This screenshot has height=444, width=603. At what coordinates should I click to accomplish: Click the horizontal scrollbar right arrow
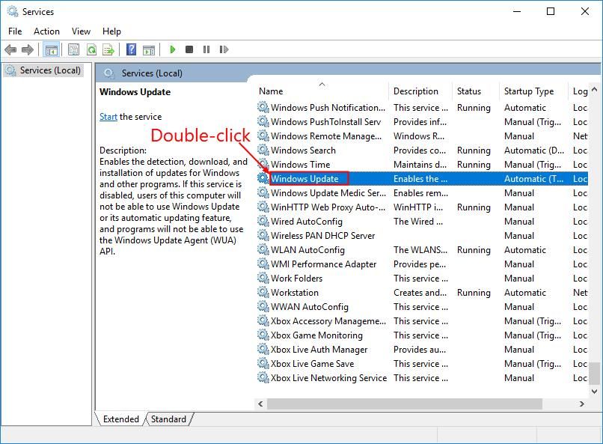coord(581,404)
